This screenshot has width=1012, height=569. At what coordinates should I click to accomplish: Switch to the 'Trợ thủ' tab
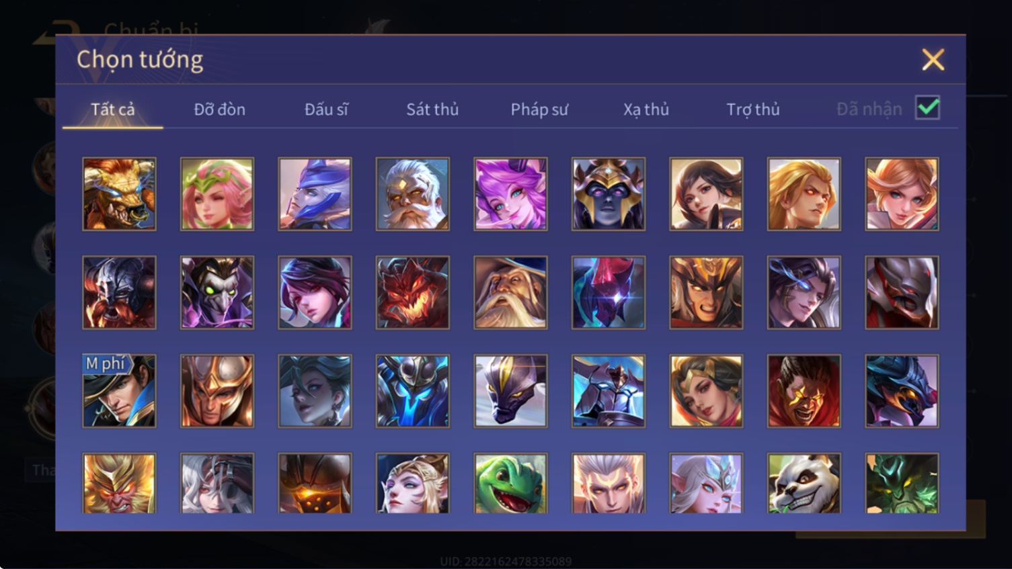click(x=752, y=109)
